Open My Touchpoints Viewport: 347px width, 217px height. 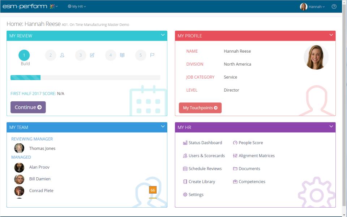tap(200, 107)
